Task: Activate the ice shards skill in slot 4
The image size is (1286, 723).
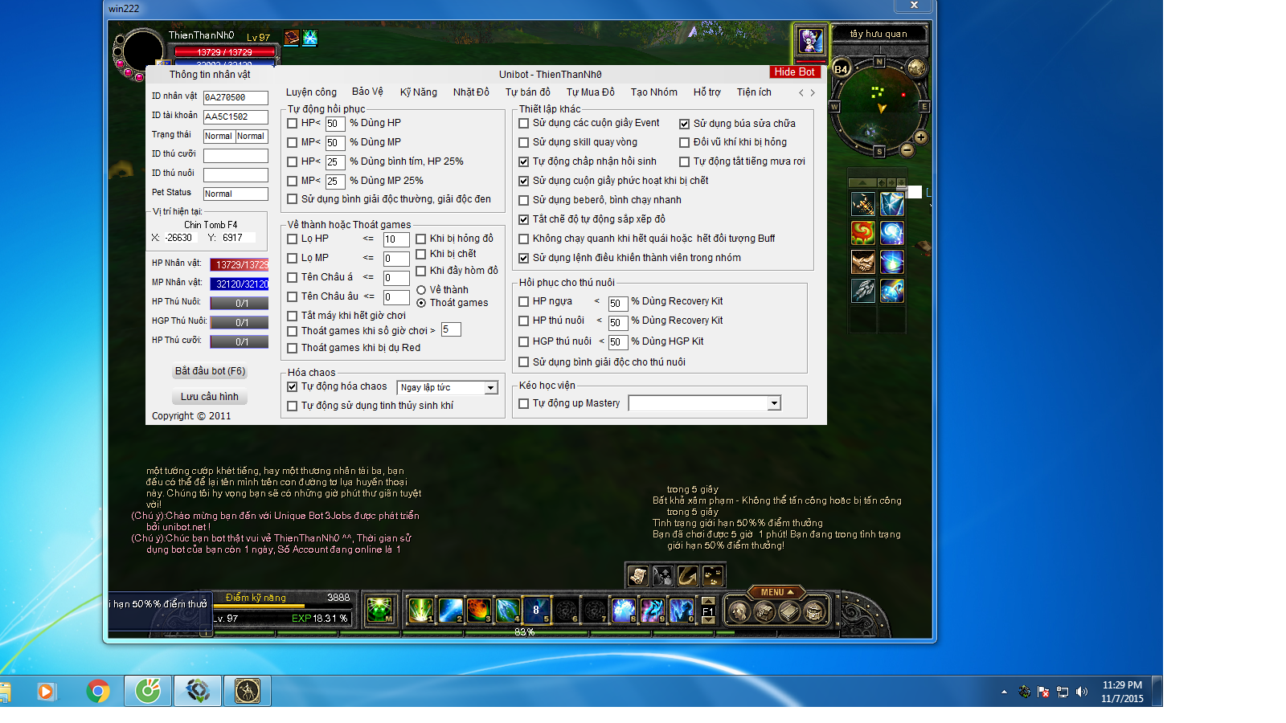Action: pyautogui.click(x=507, y=611)
